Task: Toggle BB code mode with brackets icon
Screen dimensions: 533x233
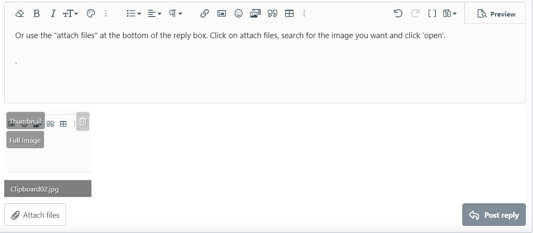Action: pos(432,14)
